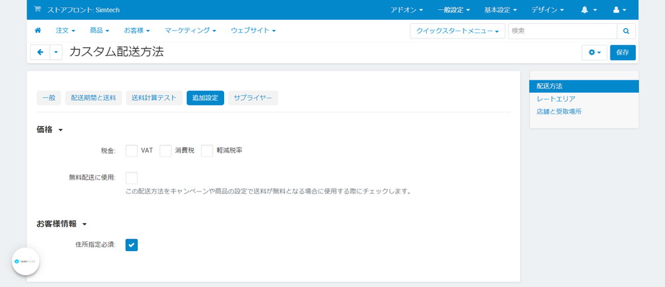Click the free shipping help description text
665x287 pixels.
[269, 191]
